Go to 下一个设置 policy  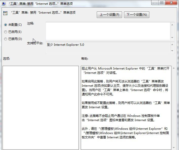coord(136,15)
